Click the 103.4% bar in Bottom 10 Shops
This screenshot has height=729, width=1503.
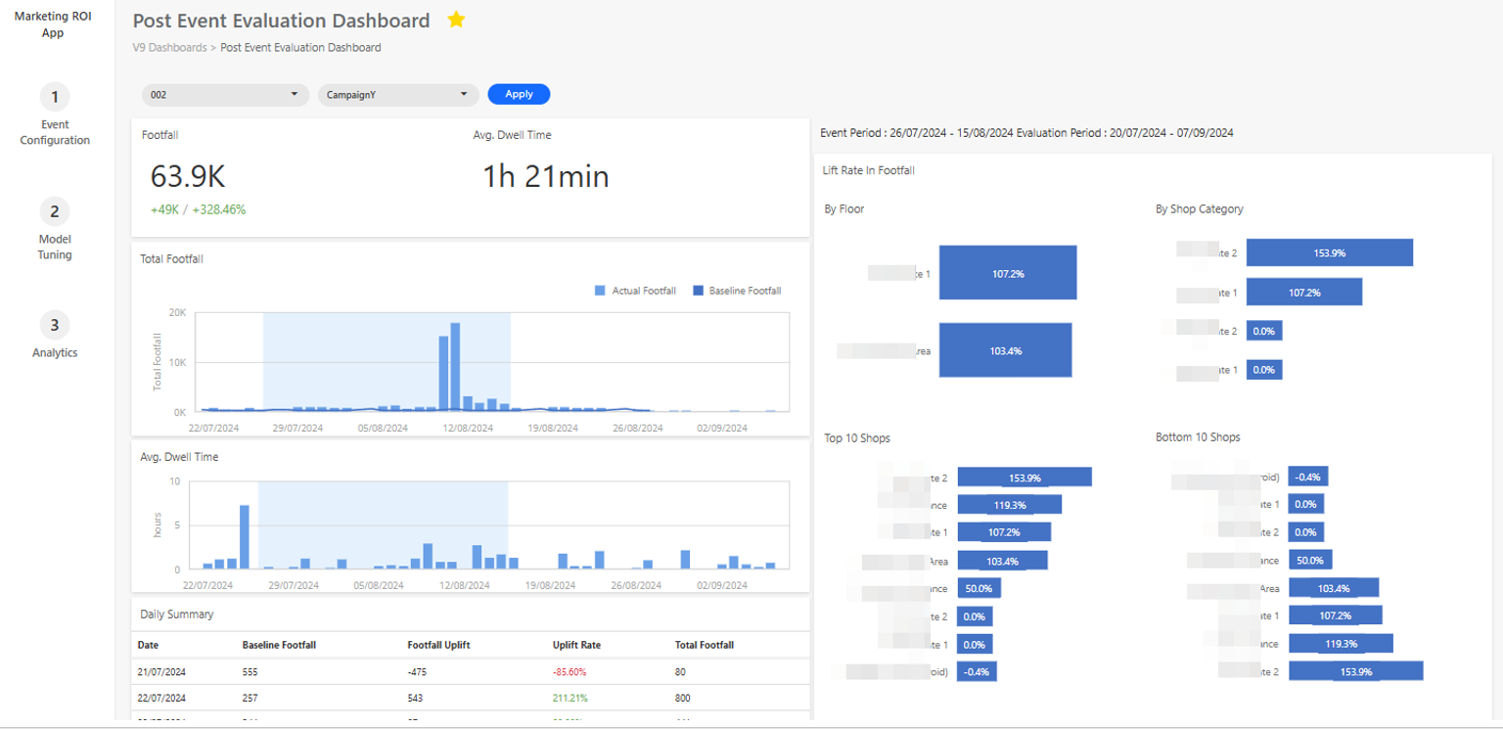click(1334, 588)
